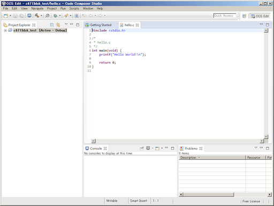Viewport: 274px width, 206px height.
Task: Open the Edit menu
Action: [x=14, y=9]
